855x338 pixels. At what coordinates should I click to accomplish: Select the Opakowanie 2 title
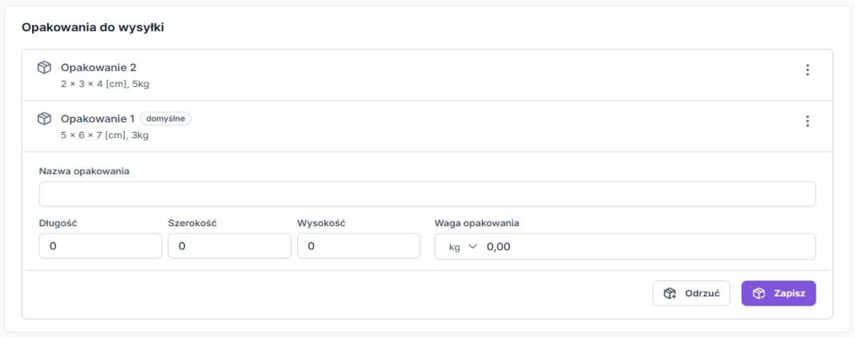(x=98, y=68)
